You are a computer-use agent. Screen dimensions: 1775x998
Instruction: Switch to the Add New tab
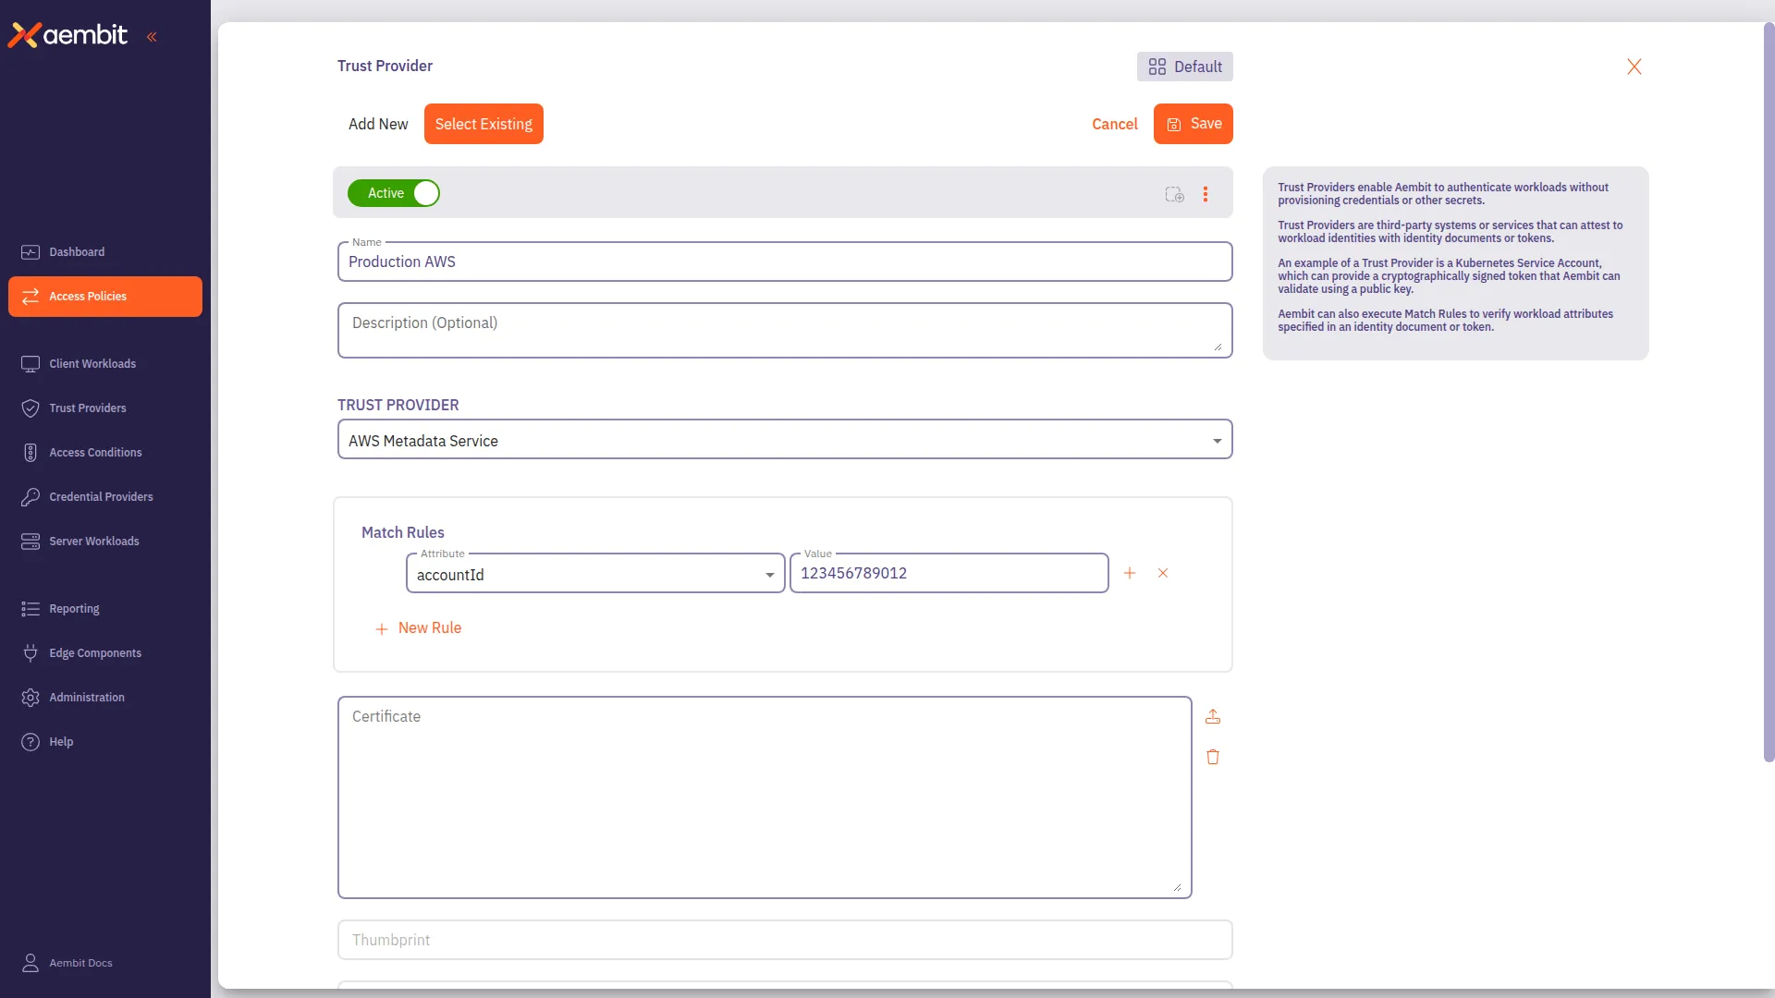pyautogui.click(x=378, y=124)
